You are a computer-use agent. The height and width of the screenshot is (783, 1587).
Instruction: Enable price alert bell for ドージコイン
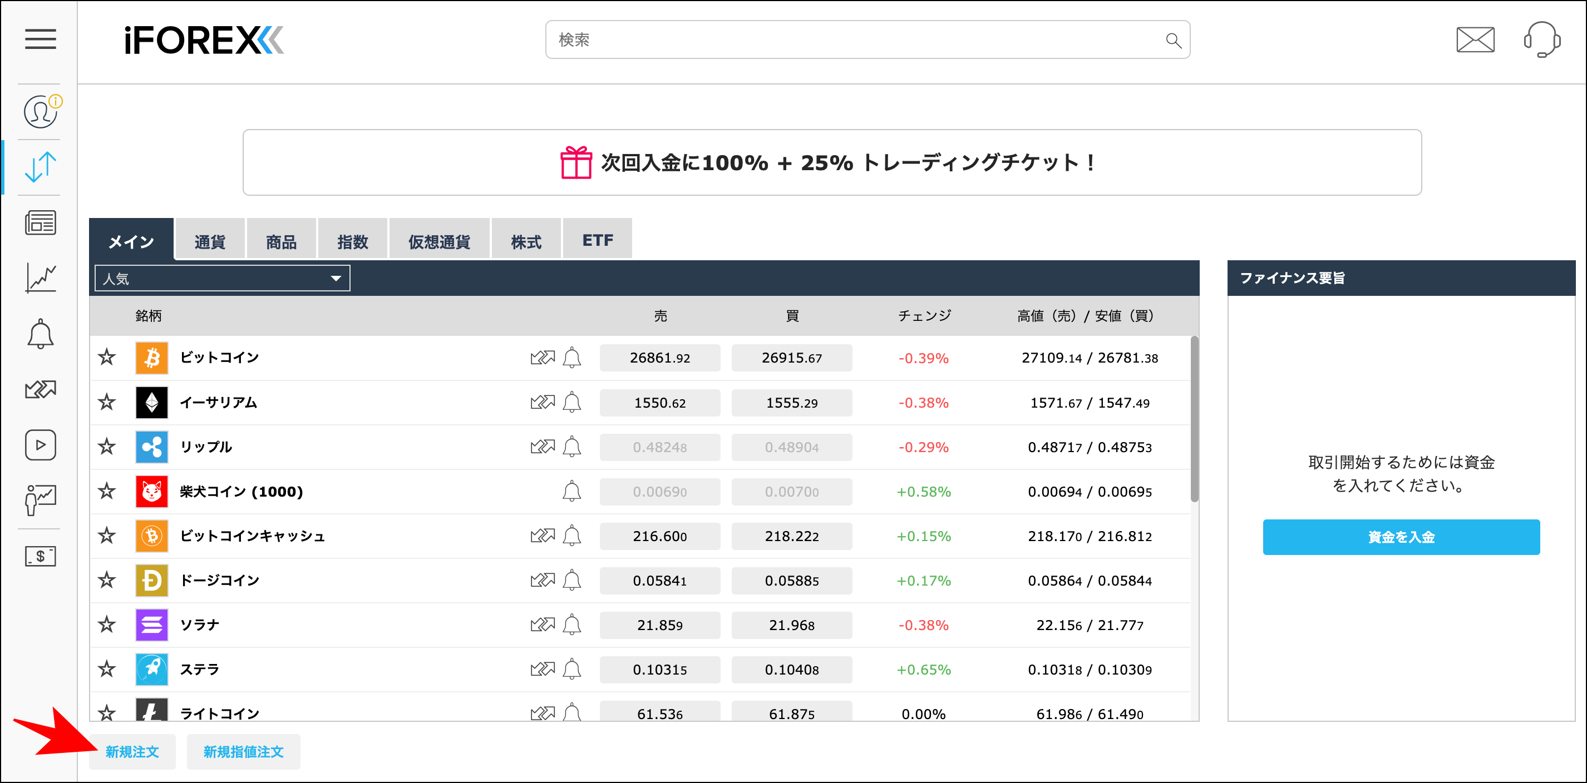[x=573, y=580]
